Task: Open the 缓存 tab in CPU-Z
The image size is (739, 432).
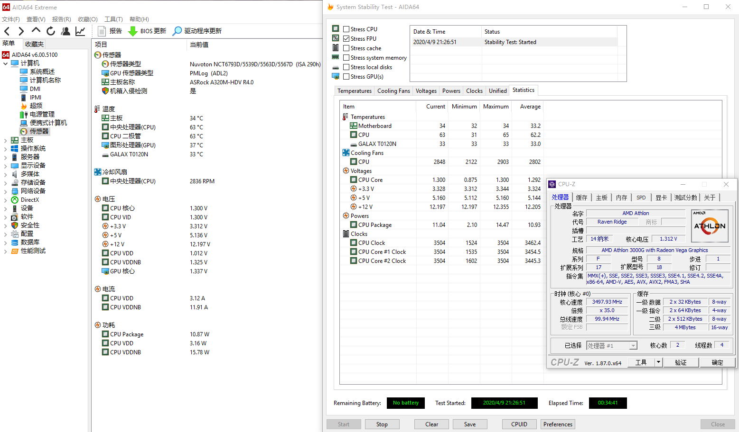Action: click(581, 198)
